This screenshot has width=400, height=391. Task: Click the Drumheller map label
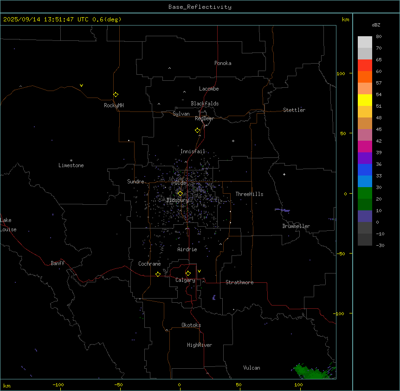click(296, 226)
